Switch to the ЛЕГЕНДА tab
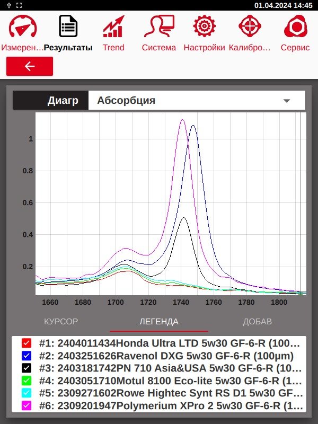 [x=159, y=322]
